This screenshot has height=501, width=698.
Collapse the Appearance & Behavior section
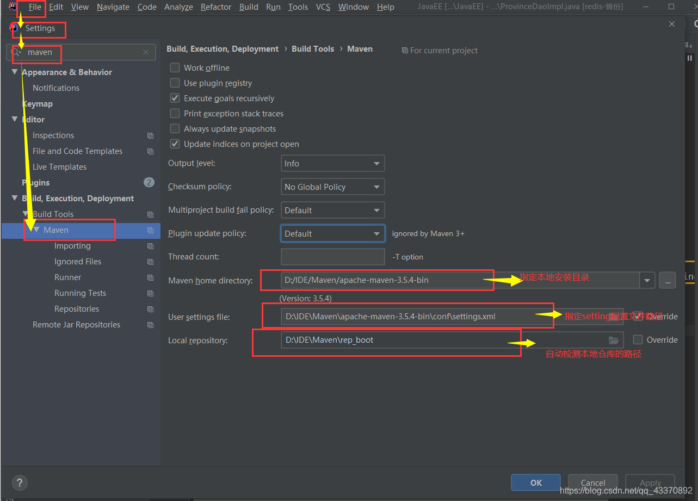[15, 72]
